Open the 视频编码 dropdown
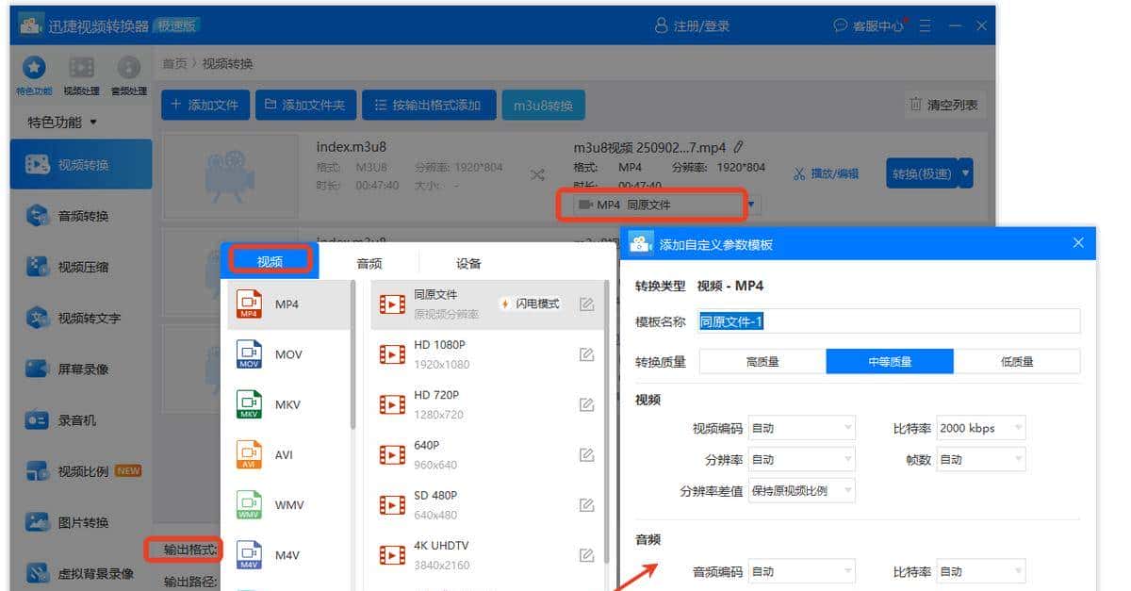Viewport: 1131px width, 591px height. point(801,428)
